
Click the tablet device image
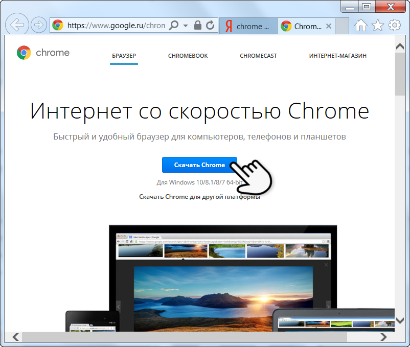pyautogui.click(x=334, y=320)
